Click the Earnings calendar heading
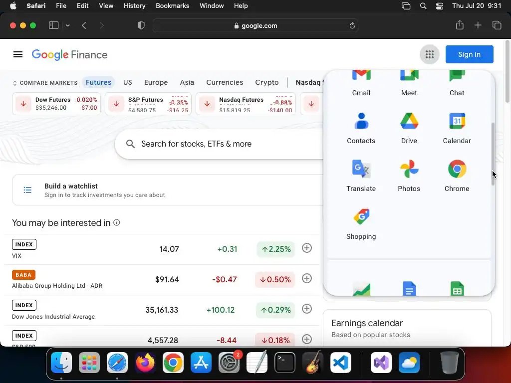511x383 pixels. pos(367,323)
